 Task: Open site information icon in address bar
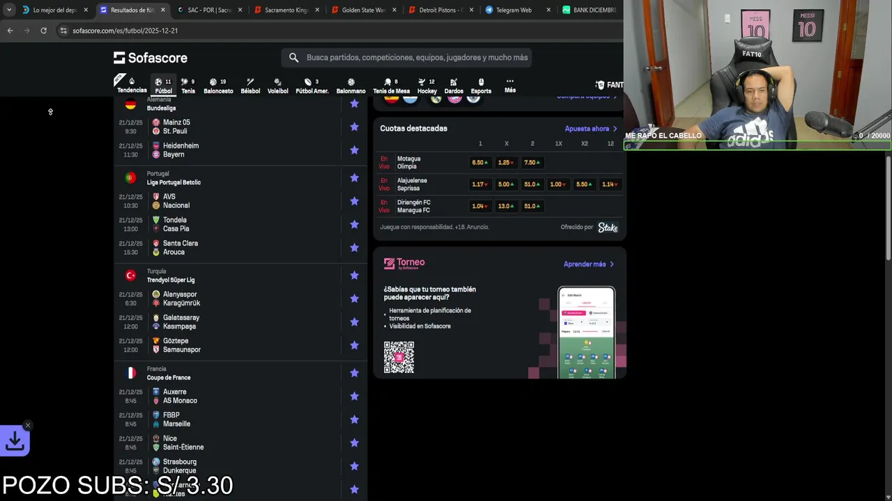pyautogui.click(x=63, y=31)
